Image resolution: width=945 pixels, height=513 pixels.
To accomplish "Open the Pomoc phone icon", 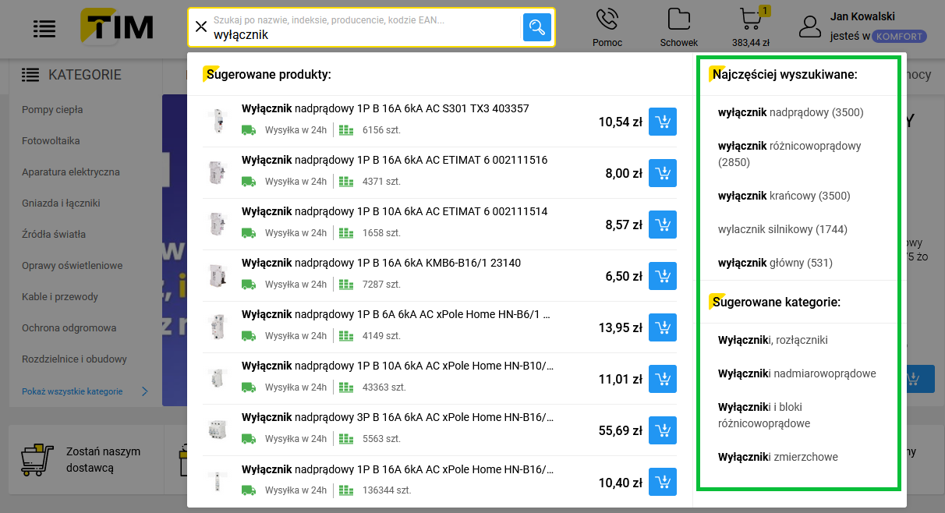I will 607,19.
